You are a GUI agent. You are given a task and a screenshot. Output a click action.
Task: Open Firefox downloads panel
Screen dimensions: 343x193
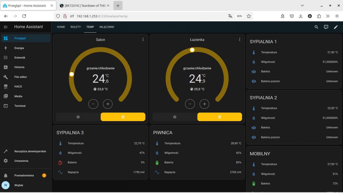(301, 16)
